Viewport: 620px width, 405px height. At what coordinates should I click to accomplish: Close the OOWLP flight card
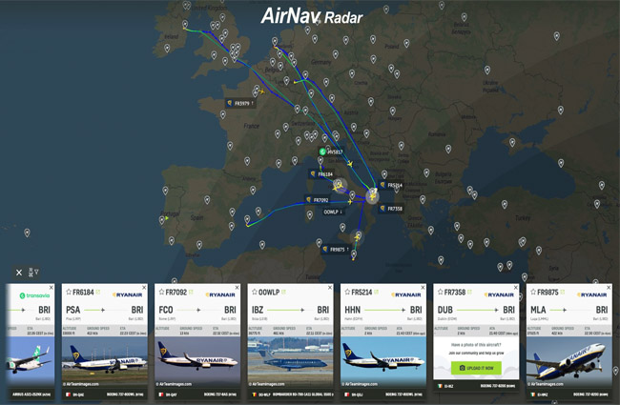(330, 287)
